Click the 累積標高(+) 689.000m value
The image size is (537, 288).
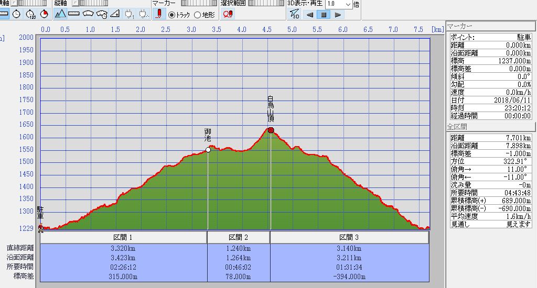click(517, 201)
